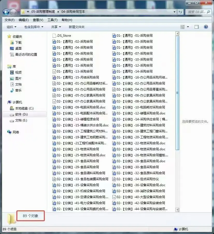Select file 02-【分类】-38-消防设备采购合同
Viewport: 214px width, 234px height.
click(x=139, y=191)
